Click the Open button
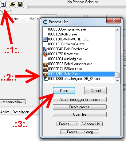Viewport: 126px width, 141px height. 64,91
